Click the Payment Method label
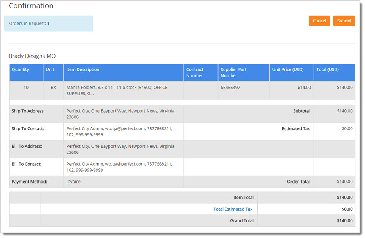The width and height of the screenshot is (365, 238). [29, 182]
